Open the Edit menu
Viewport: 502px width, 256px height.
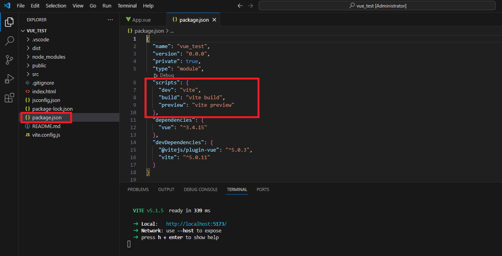pos(35,6)
